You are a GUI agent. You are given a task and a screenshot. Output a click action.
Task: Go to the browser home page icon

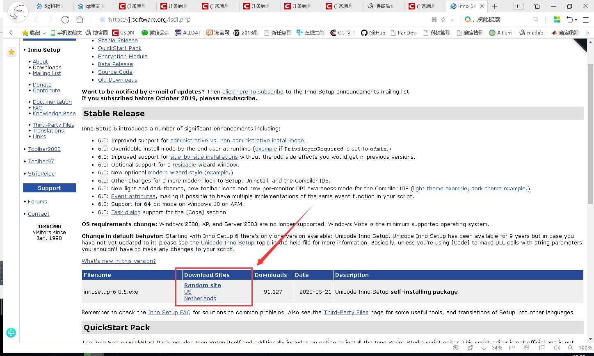pos(80,20)
